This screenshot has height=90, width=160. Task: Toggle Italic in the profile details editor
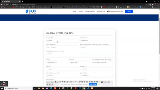click(x=58, y=82)
